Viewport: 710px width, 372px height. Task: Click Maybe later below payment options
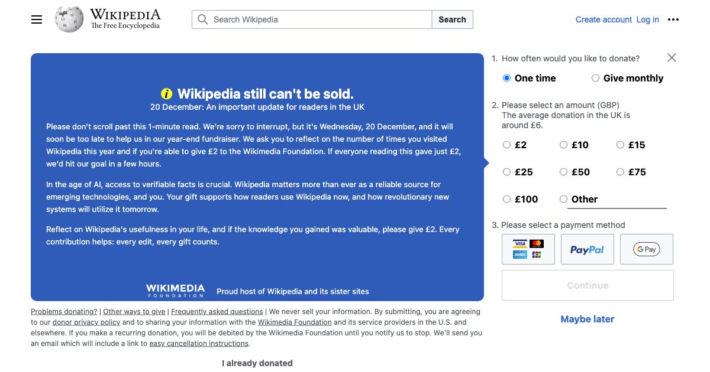(587, 319)
